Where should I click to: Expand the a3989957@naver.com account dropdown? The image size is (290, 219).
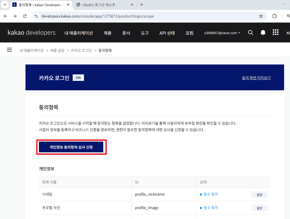(x=222, y=33)
